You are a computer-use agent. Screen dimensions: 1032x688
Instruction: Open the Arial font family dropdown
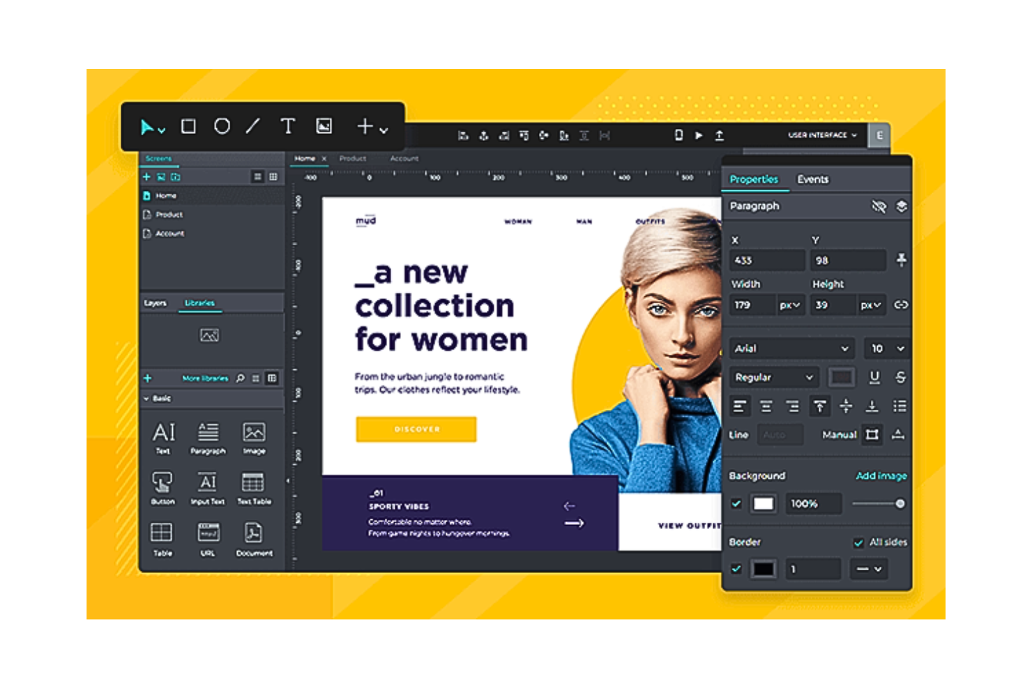coord(791,349)
